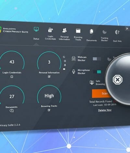130x153 pixels.
Task: Click the help icon under Documents
Action: [x=12, y=111]
